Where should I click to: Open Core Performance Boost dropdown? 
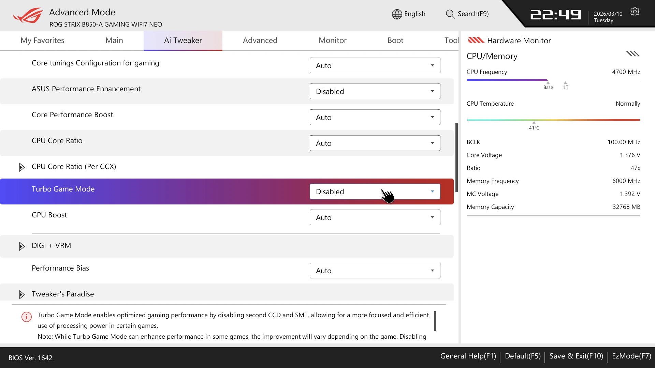tap(375, 117)
